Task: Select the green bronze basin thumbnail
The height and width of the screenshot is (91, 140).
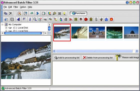Action: click(x=114, y=32)
